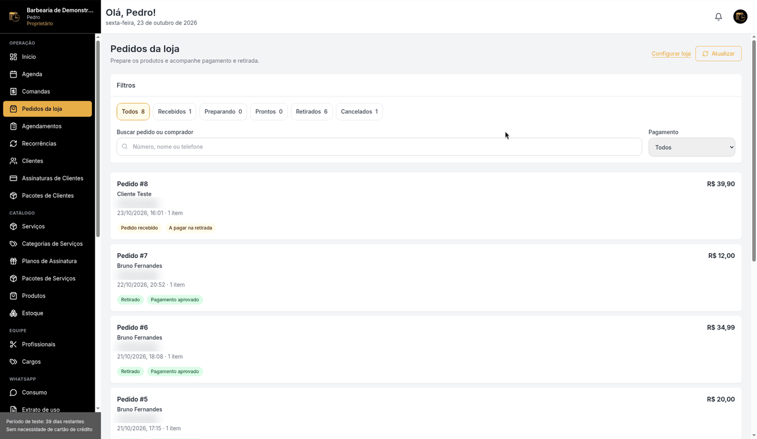Click the Recorrências refresh icon
Screen dimensions: 757x439
[14, 144]
